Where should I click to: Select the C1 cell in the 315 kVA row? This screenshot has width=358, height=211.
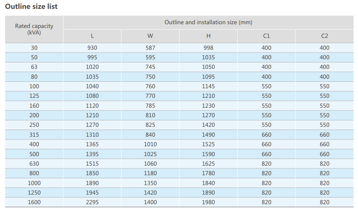coord(266,135)
